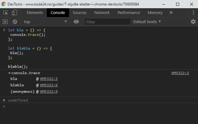
Task: Activate the inspect element picker icon
Action: tap(6, 13)
